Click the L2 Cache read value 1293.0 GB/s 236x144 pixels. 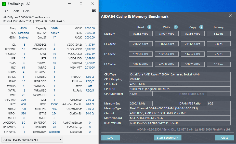click(x=141, y=54)
